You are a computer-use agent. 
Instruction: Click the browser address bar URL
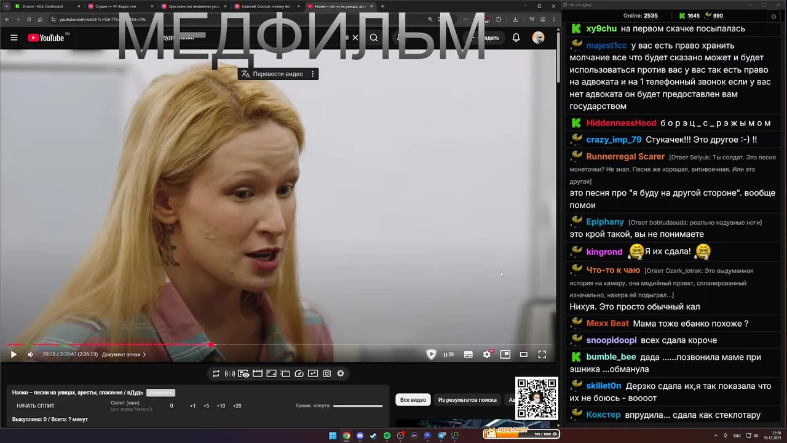pos(103,19)
